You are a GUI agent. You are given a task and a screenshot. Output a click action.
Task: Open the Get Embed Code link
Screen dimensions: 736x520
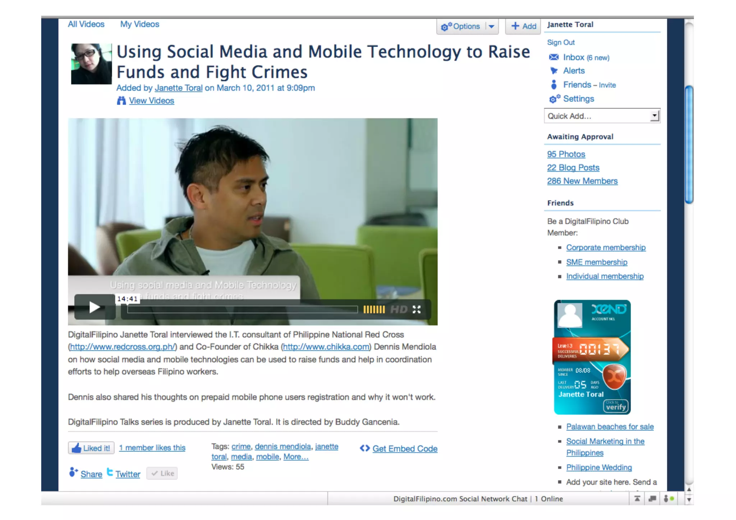405,448
